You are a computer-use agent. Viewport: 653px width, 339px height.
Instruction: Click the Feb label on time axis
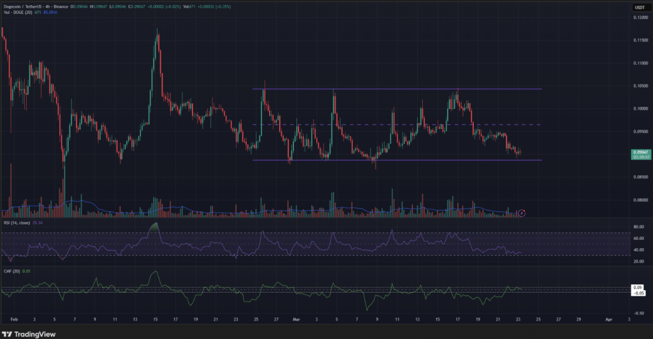pyautogui.click(x=14, y=319)
